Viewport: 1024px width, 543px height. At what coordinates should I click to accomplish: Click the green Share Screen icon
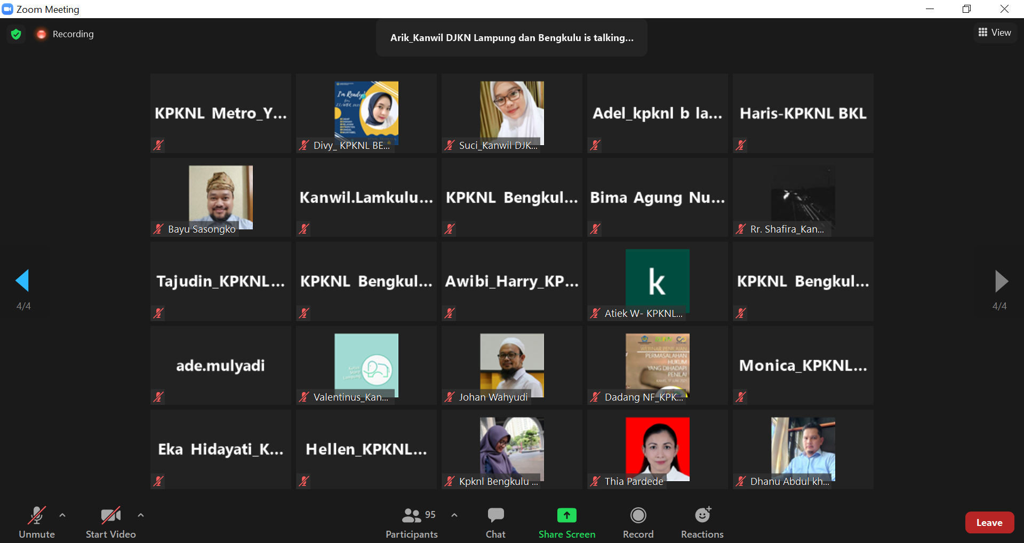click(x=566, y=515)
